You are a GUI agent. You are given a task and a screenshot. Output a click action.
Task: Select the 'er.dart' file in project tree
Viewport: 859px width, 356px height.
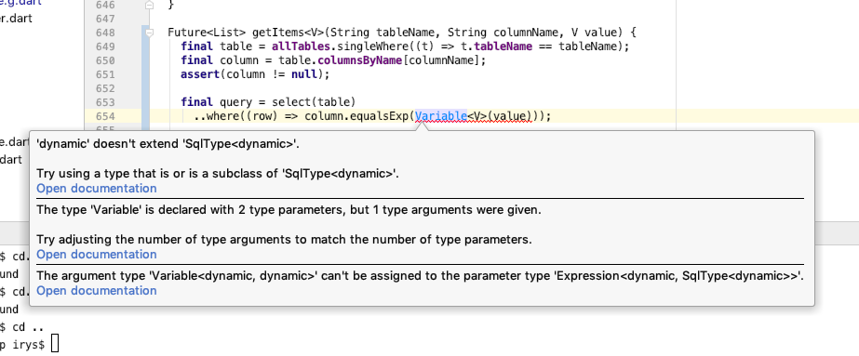(x=17, y=19)
